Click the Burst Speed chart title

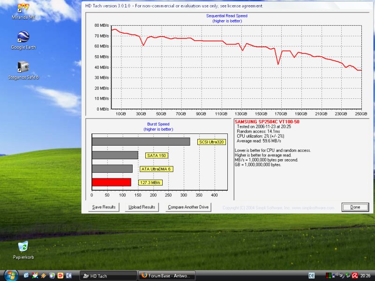click(158, 124)
